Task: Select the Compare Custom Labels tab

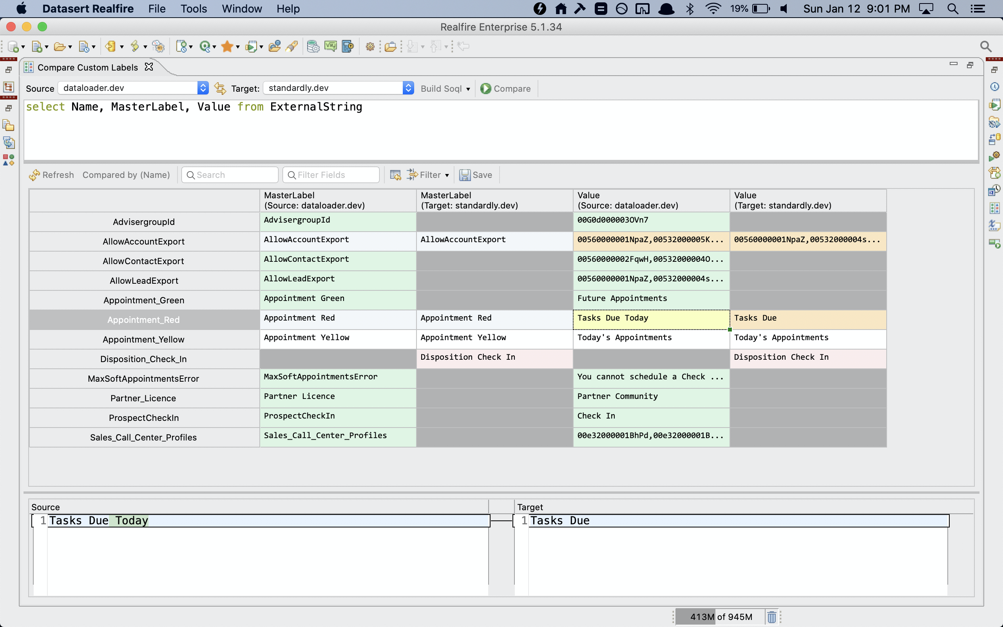Action: [87, 67]
